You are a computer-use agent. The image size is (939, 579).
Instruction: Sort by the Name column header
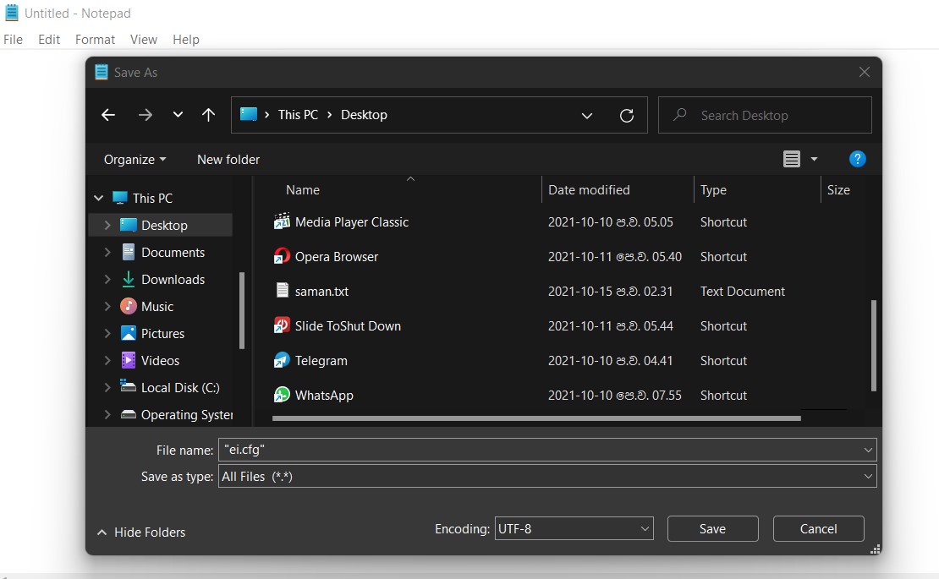[302, 190]
